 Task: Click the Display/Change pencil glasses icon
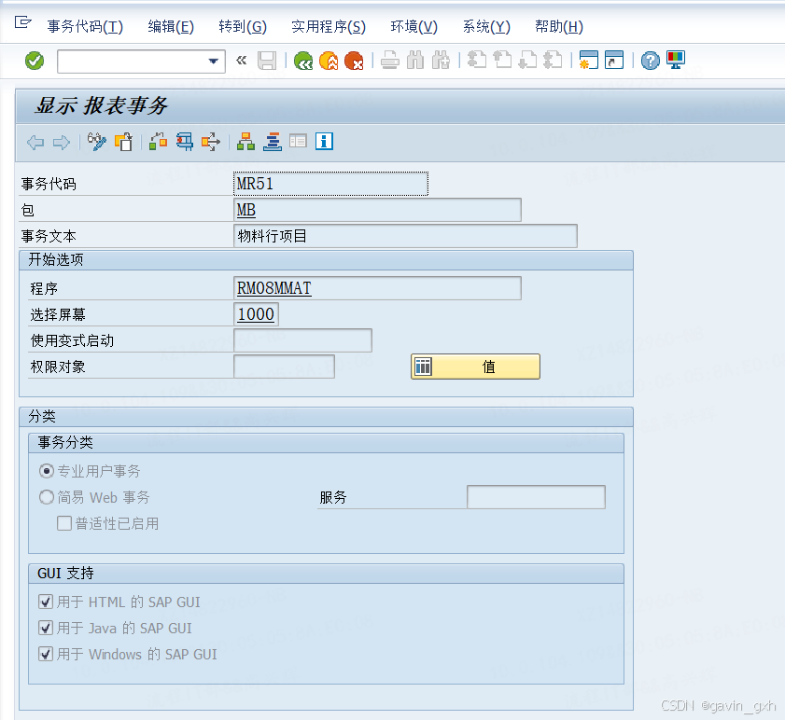click(x=97, y=142)
